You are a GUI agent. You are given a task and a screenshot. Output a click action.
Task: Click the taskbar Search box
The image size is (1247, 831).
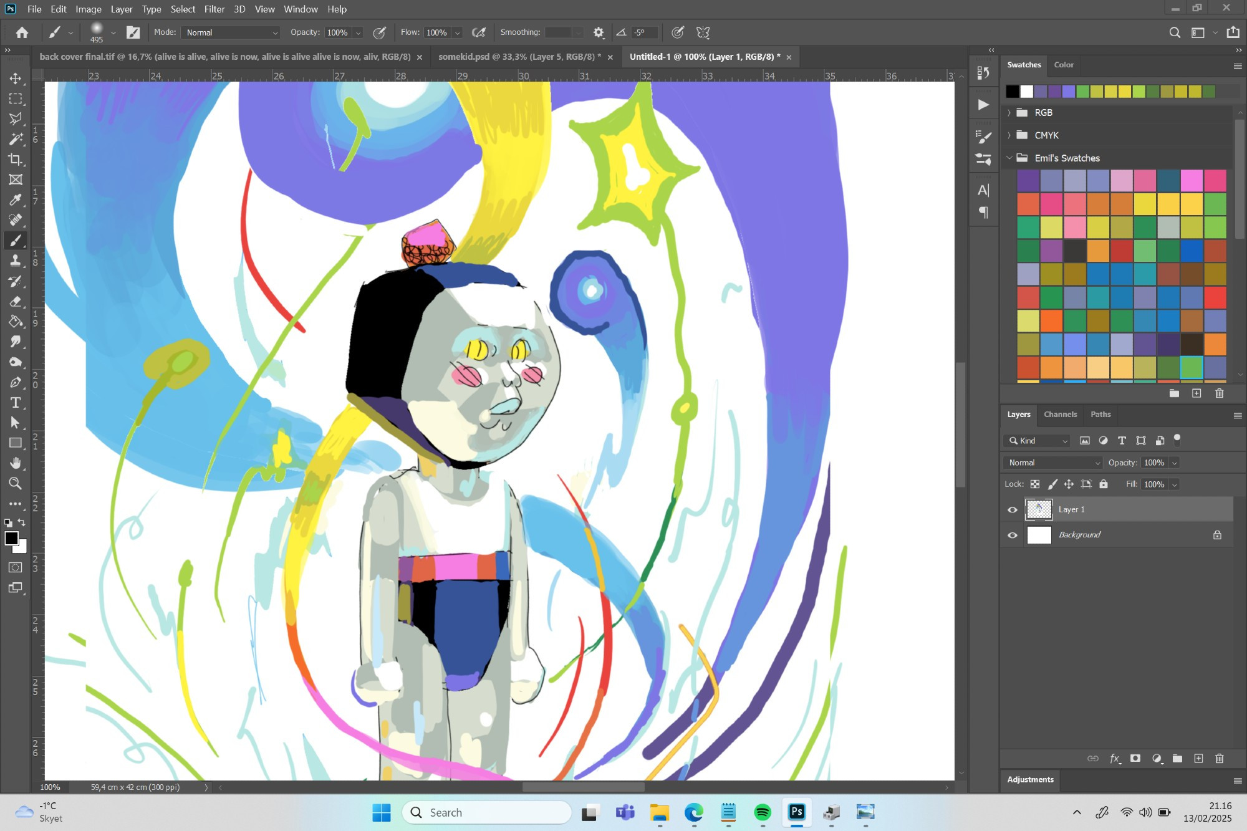487,812
